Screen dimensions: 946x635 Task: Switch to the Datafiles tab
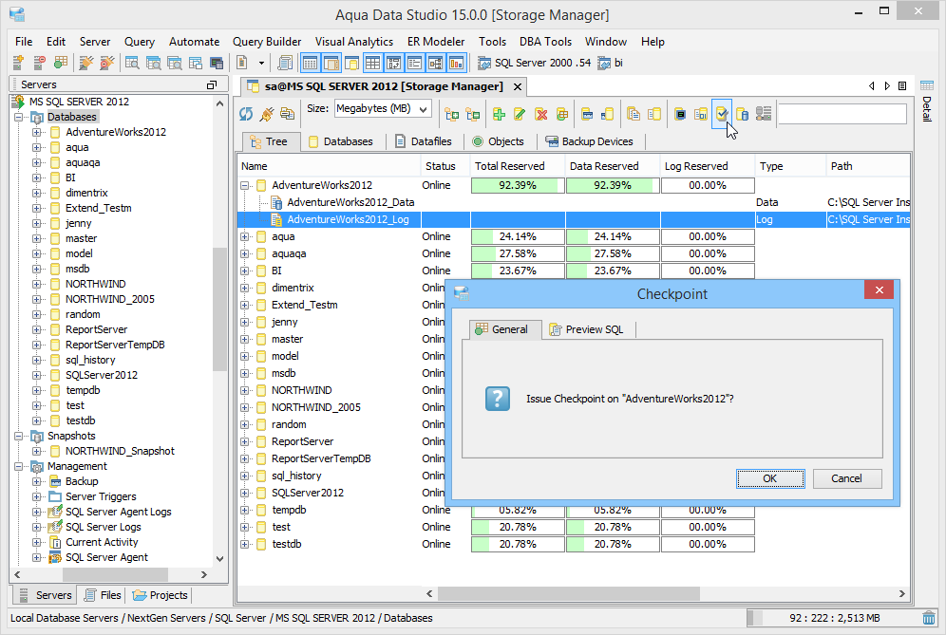coord(424,141)
